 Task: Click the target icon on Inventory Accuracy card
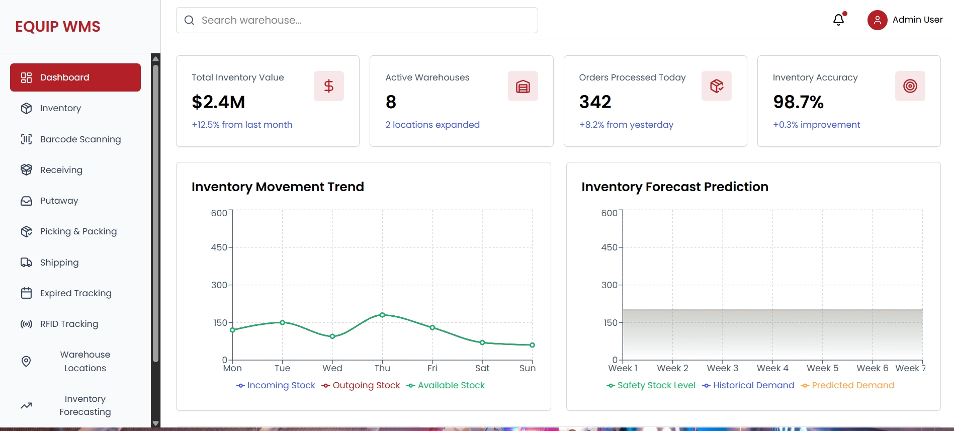click(x=910, y=86)
